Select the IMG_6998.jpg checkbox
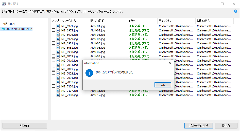The width and height of the screenshot is (240, 131). [54, 52]
